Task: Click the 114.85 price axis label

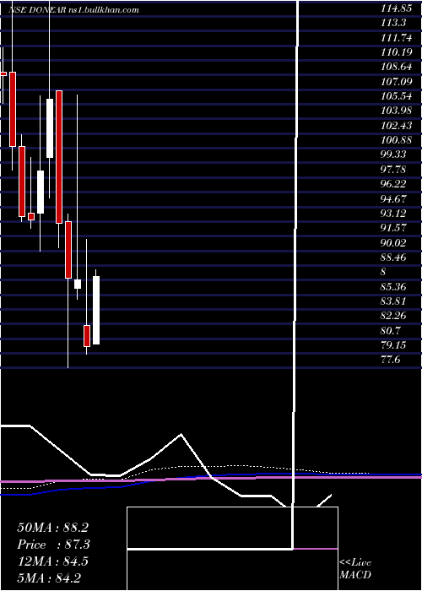Action: (396, 8)
